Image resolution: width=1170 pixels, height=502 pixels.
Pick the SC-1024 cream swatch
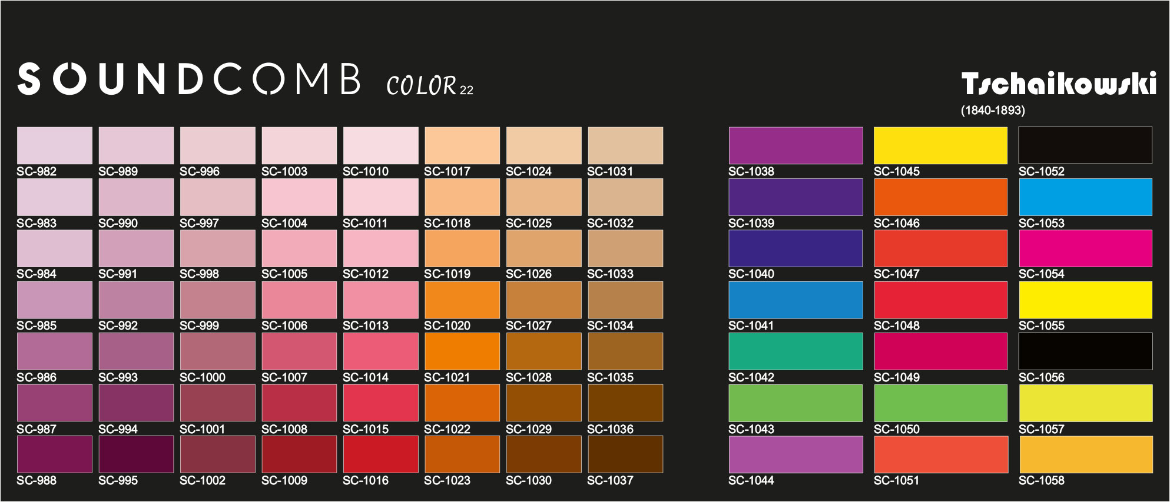point(544,145)
